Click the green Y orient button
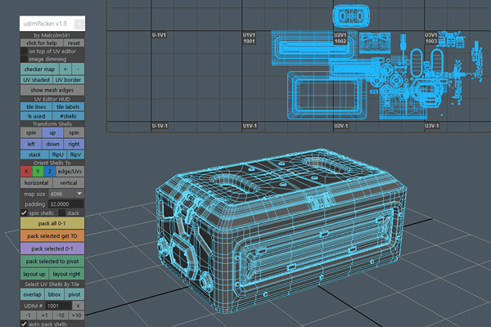This screenshot has width=491, height=327. click(x=37, y=171)
